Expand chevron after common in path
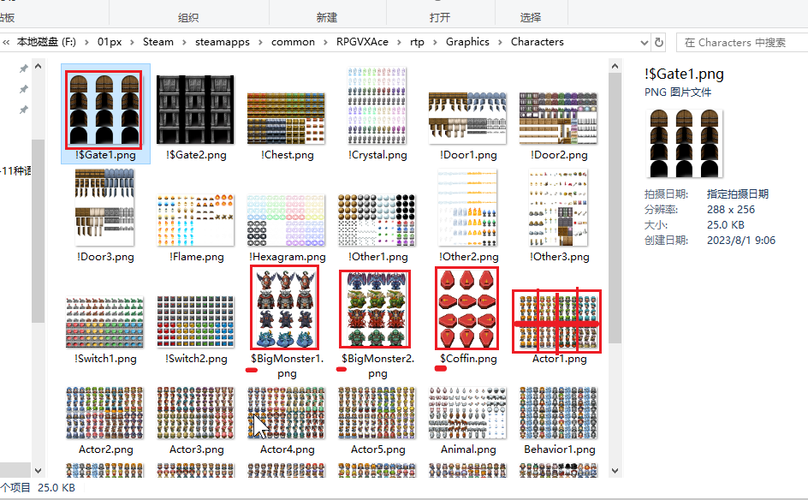Screen dimensions: 808x500 [x=325, y=42]
